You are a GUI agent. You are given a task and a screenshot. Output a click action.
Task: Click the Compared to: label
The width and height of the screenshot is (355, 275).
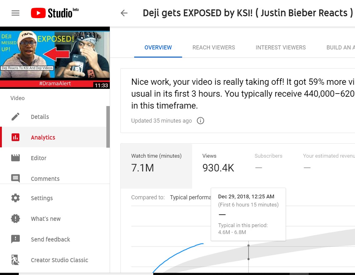pos(148,197)
